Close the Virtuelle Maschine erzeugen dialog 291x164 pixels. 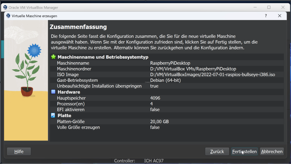pos(280,16)
